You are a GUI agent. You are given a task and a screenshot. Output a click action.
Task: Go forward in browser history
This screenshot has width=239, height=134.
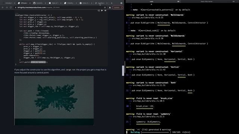[7, 7]
